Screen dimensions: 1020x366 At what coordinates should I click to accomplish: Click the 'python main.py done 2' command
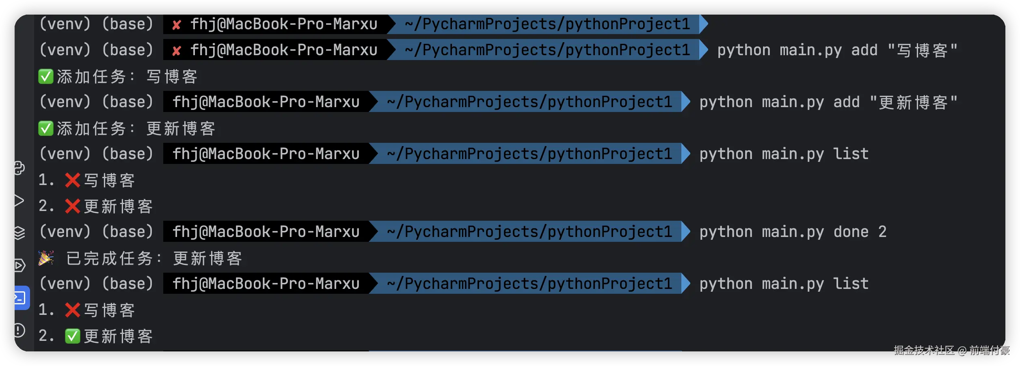793,232
